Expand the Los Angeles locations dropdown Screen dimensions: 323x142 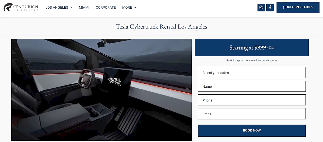tap(59, 8)
